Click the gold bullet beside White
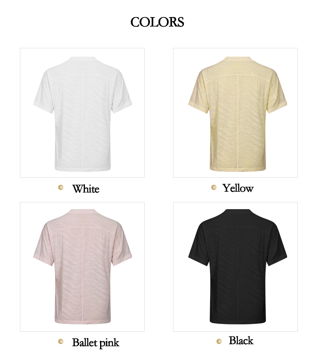The image size is (315, 362). click(61, 187)
